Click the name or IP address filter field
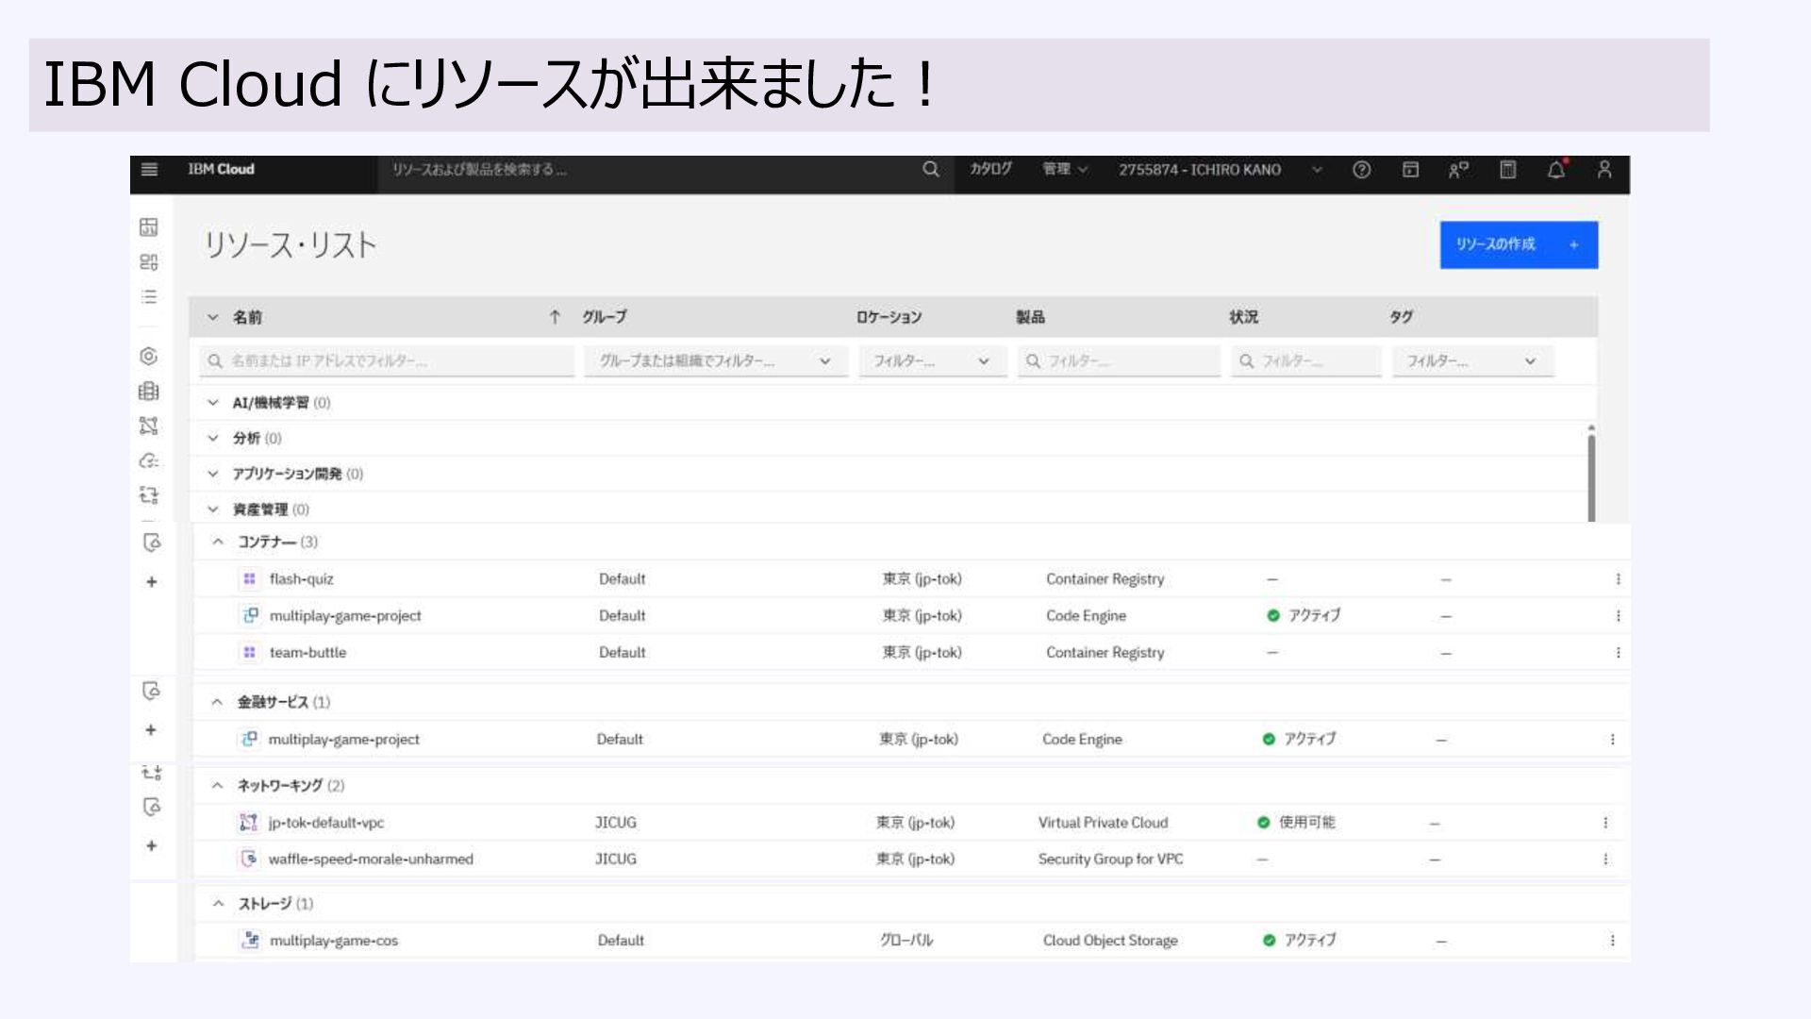Image resolution: width=1811 pixels, height=1019 pixels. [x=387, y=361]
